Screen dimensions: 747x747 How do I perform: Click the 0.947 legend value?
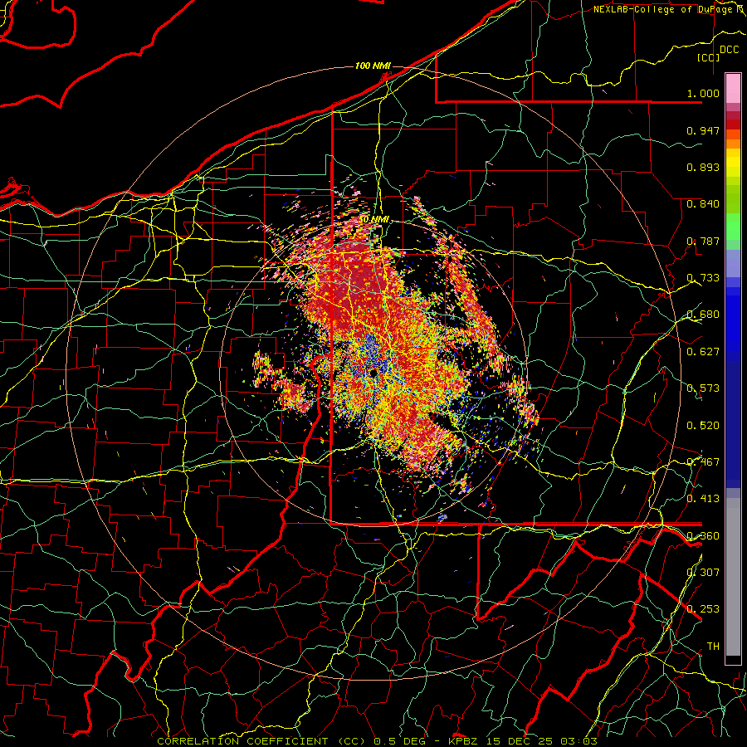[703, 130]
